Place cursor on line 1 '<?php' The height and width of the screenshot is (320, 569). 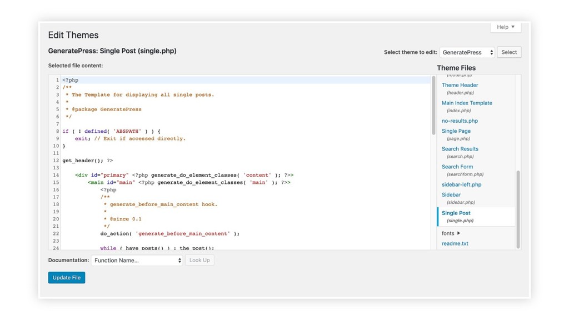click(70, 80)
